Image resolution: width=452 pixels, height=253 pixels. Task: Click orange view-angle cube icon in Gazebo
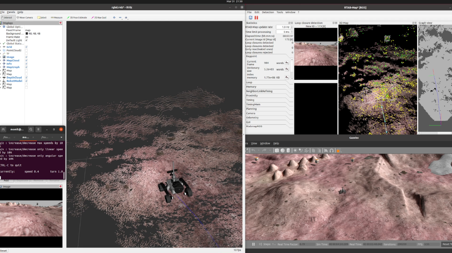point(338,151)
